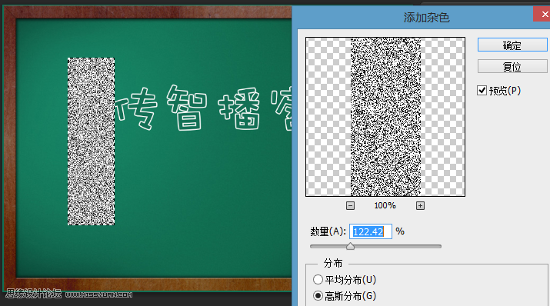Click the noise rectangle on the canvas
The width and height of the screenshot is (550, 306).
[92, 141]
